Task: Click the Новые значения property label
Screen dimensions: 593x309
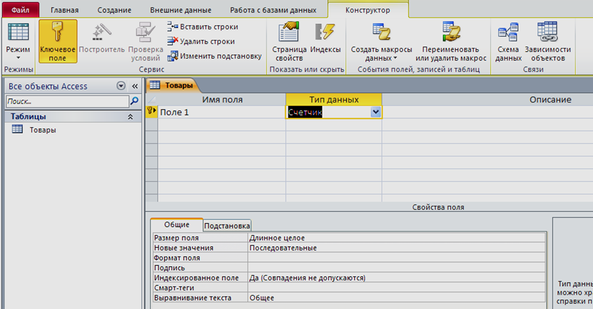Action: (183, 248)
